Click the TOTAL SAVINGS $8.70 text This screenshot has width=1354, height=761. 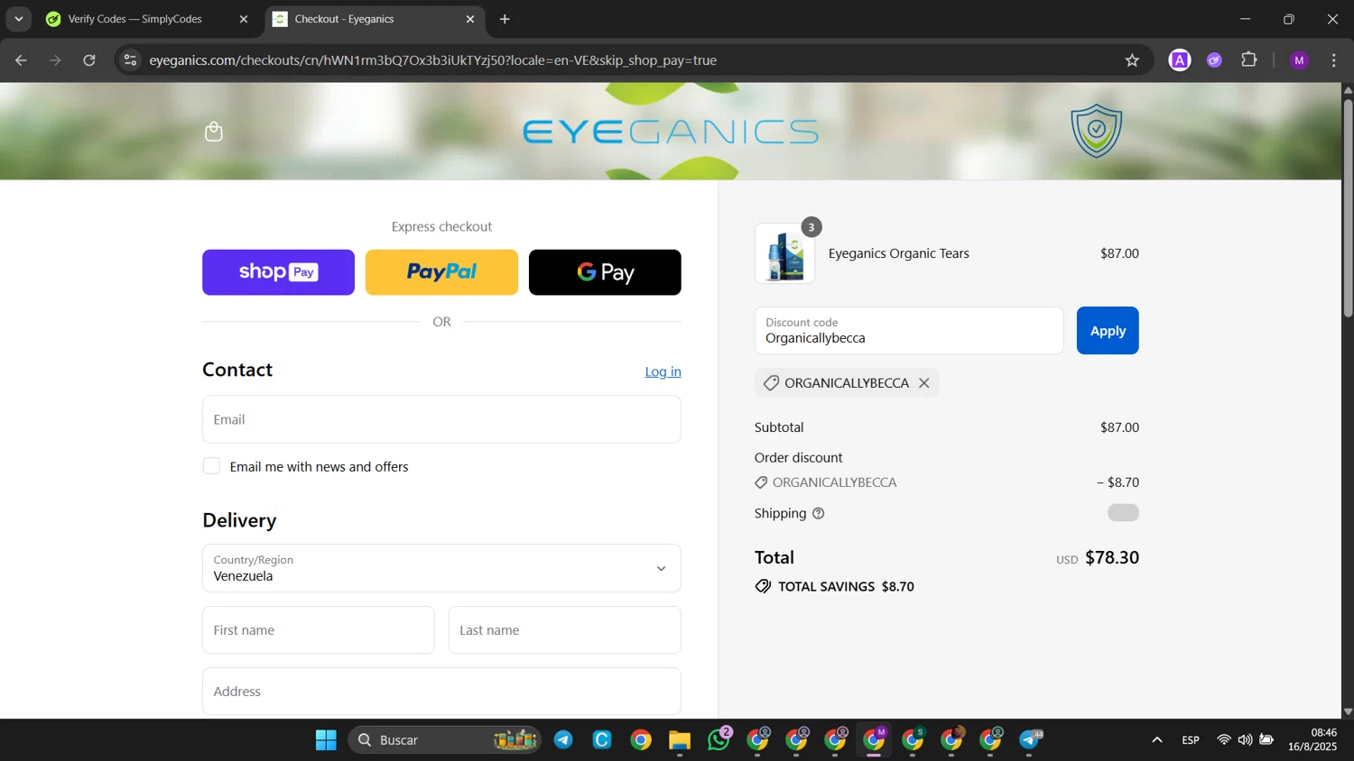pos(846,587)
